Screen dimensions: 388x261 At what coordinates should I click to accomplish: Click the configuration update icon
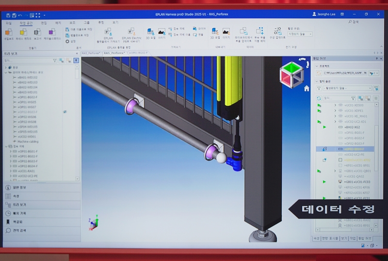click(278, 32)
